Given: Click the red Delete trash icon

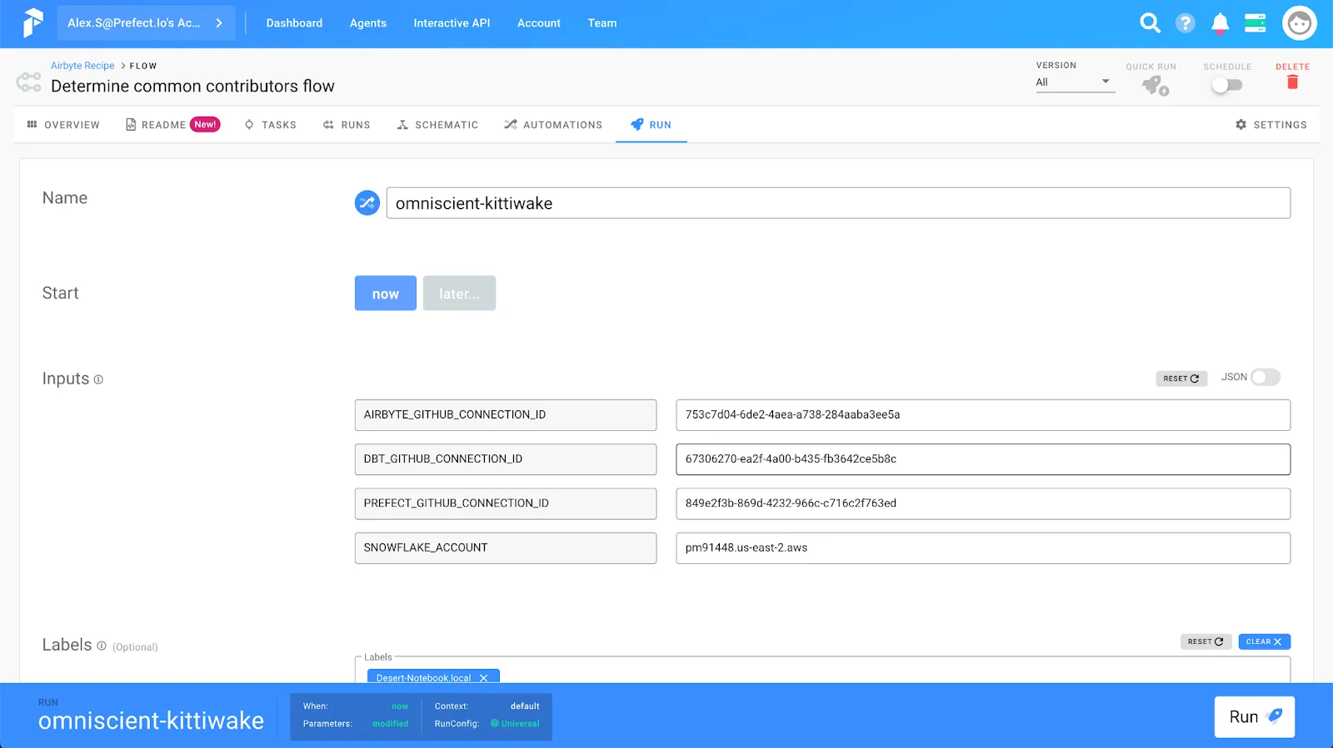Looking at the screenshot, I should [1292, 82].
